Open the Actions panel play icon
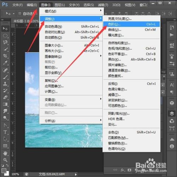The height and width of the screenshot is (177, 177). pos(172,35)
